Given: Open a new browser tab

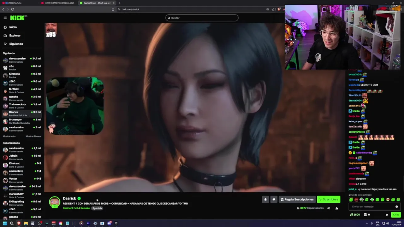Looking at the screenshot, I should (119, 3).
